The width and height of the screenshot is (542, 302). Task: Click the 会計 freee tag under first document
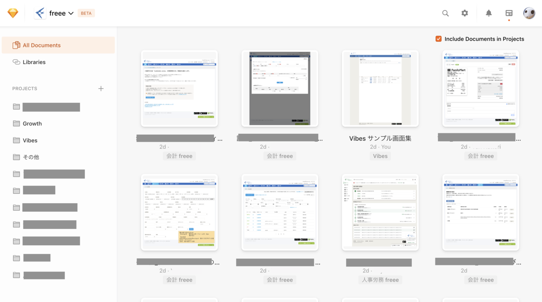pyautogui.click(x=179, y=156)
